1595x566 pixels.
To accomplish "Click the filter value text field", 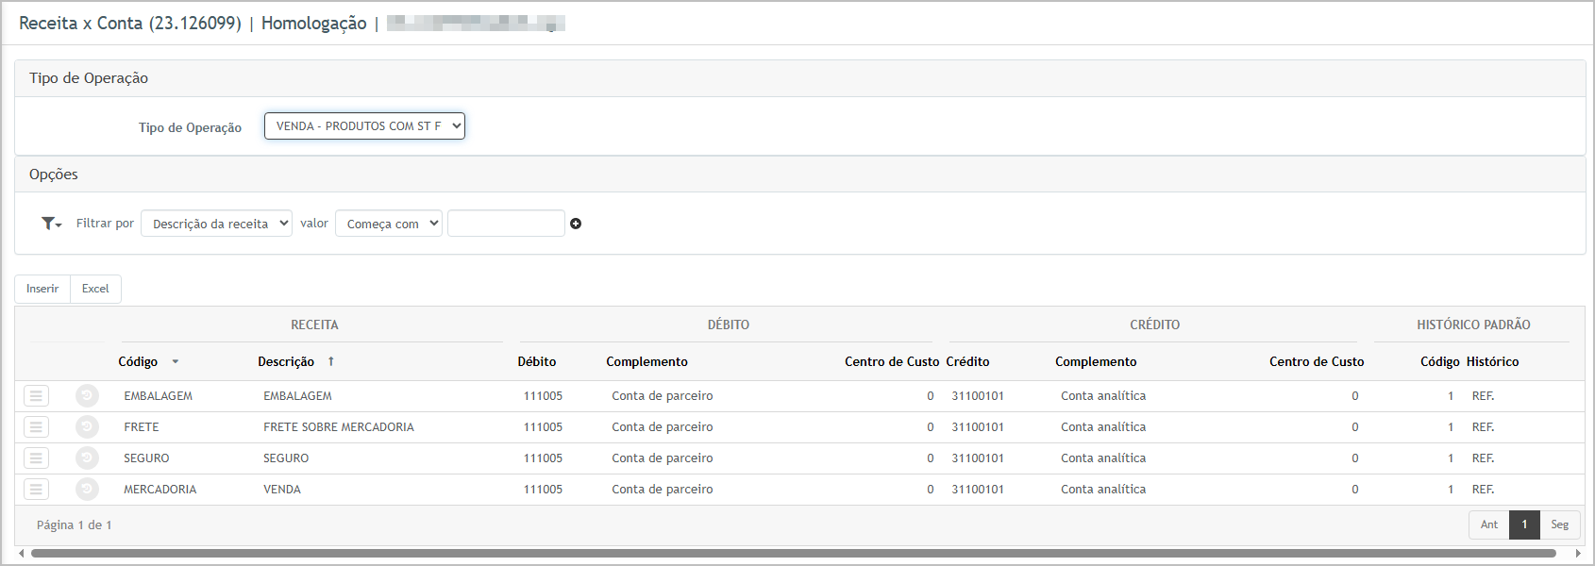I will pyautogui.click(x=506, y=224).
